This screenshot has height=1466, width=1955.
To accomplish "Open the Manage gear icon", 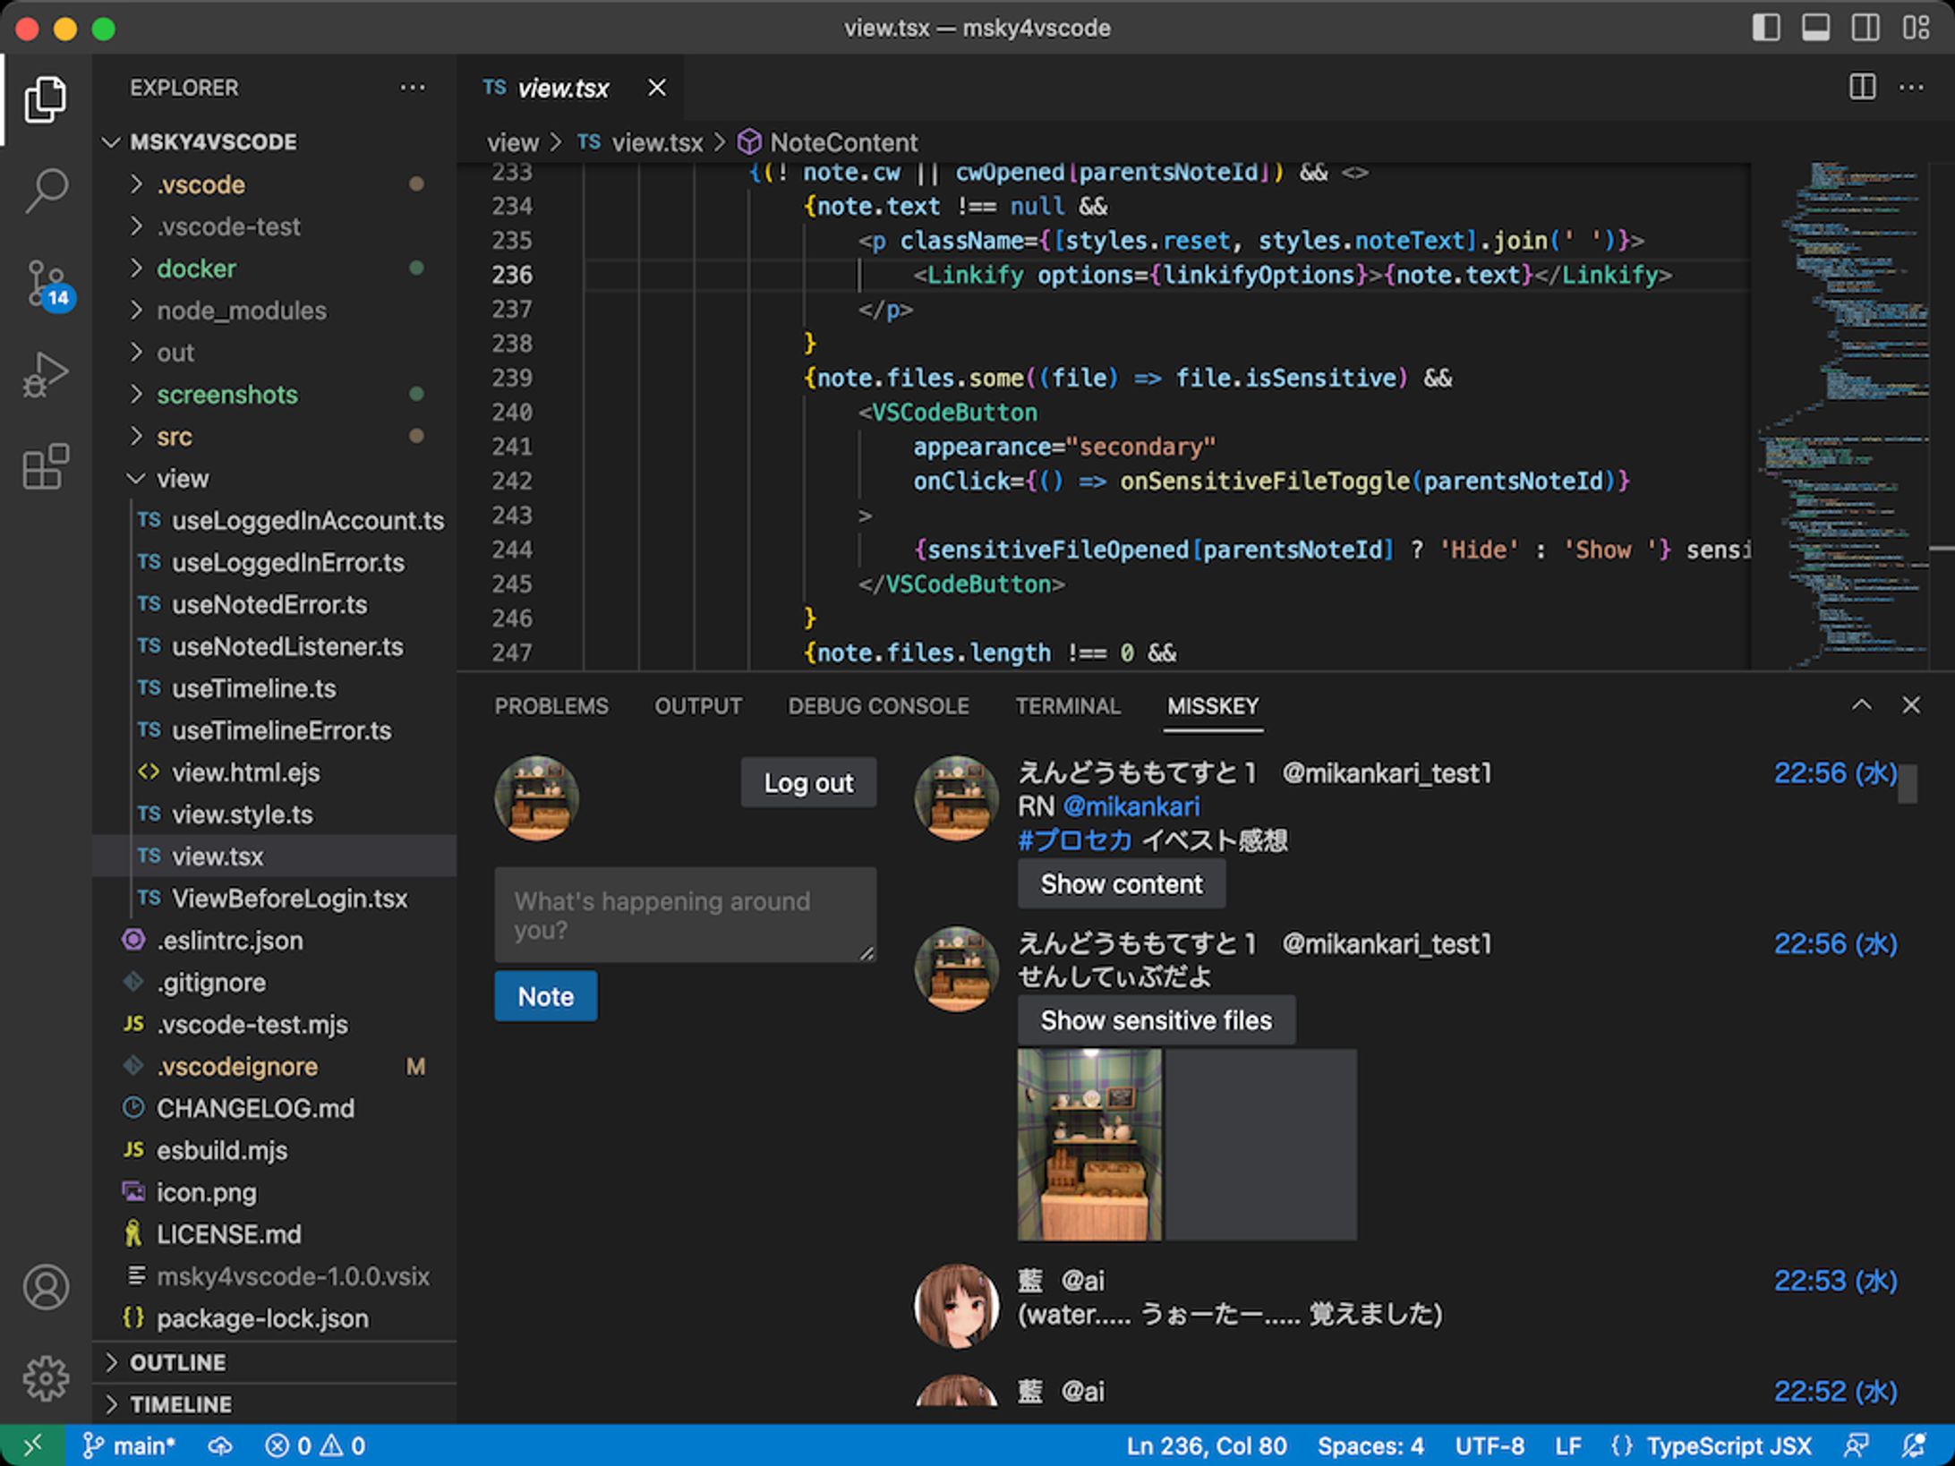I will tap(46, 1378).
